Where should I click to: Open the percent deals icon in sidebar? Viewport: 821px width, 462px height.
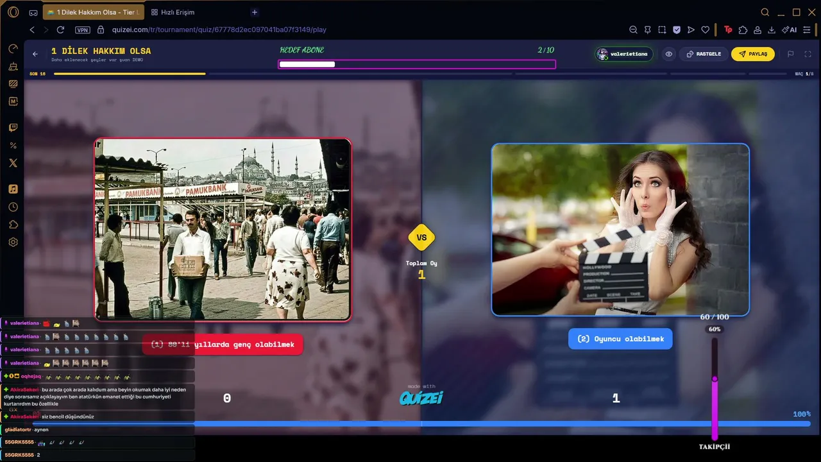tap(13, 146)
